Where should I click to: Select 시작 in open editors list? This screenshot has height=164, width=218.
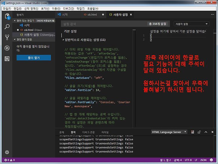[34, 25]
